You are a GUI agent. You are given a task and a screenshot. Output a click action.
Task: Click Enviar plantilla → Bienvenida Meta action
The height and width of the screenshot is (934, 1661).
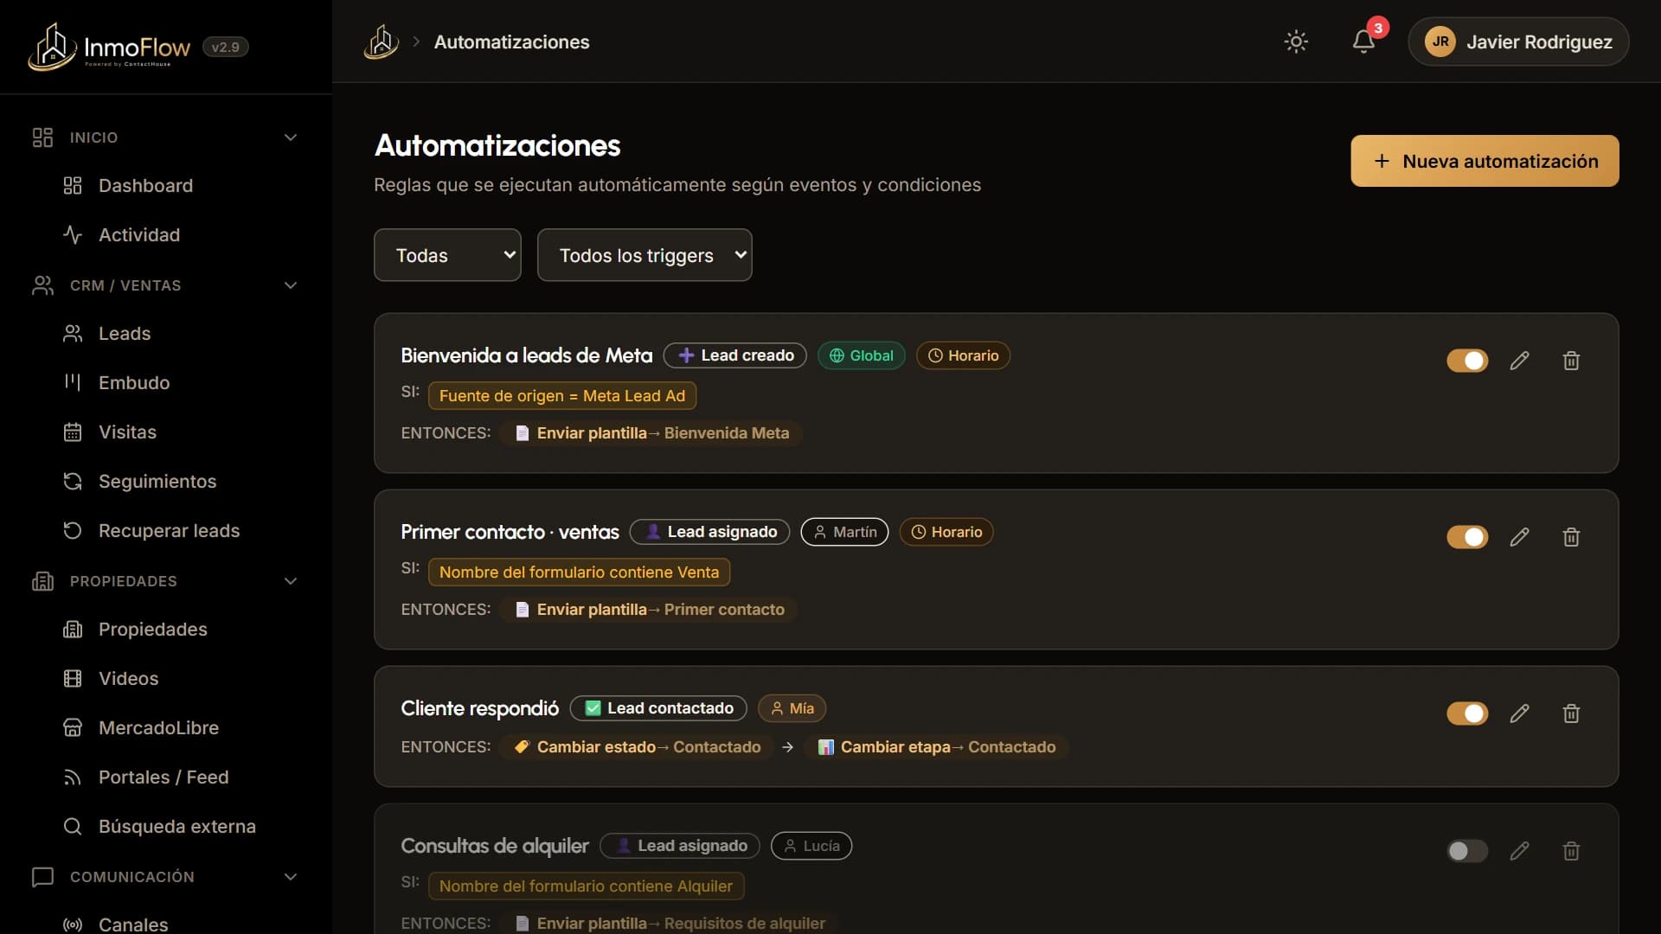pos(651,433)
